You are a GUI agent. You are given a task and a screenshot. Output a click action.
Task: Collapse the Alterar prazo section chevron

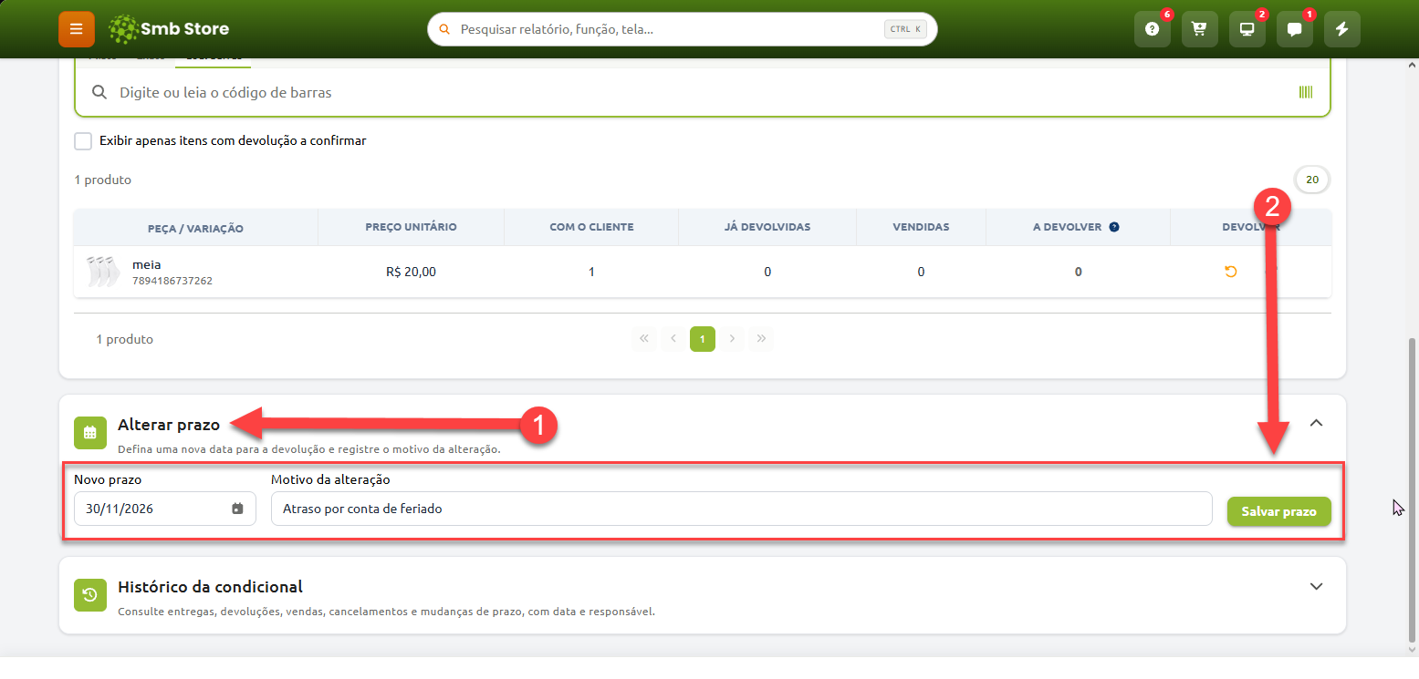1316,423
